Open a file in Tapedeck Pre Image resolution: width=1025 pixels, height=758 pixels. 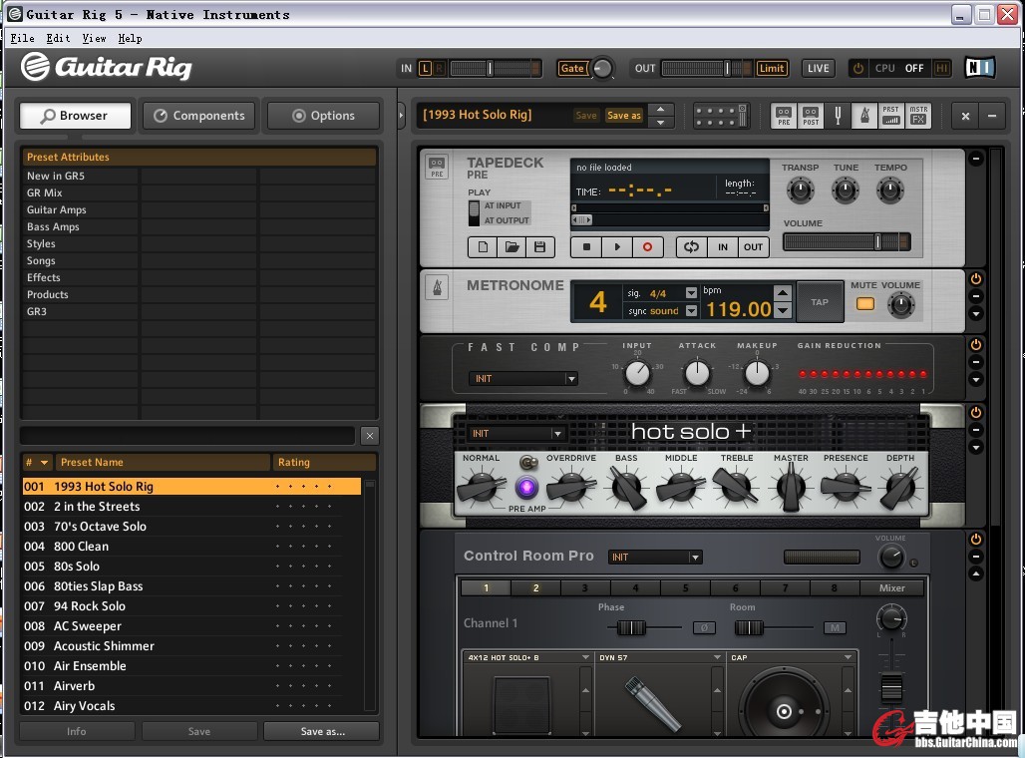512,247
